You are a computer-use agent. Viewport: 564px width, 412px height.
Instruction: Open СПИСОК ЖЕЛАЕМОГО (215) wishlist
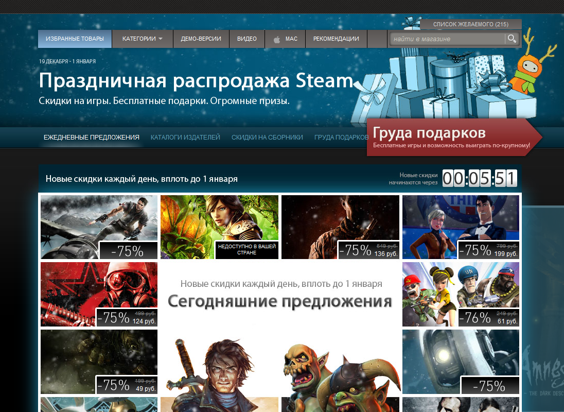click(x=470, y=24)
